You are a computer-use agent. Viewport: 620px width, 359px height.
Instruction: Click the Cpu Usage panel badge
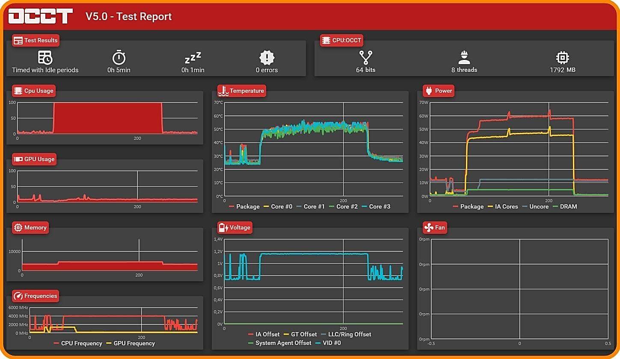click(34, 91)
